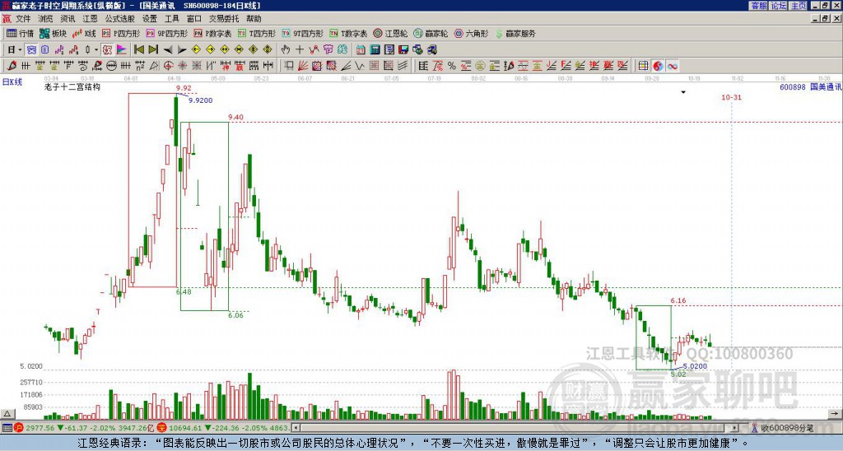This screenshot has width=843, height=451.
Task: Open the calculator icon
Action: [375, 49]
